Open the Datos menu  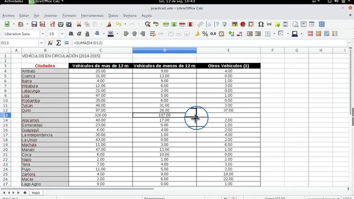[113, 15]
